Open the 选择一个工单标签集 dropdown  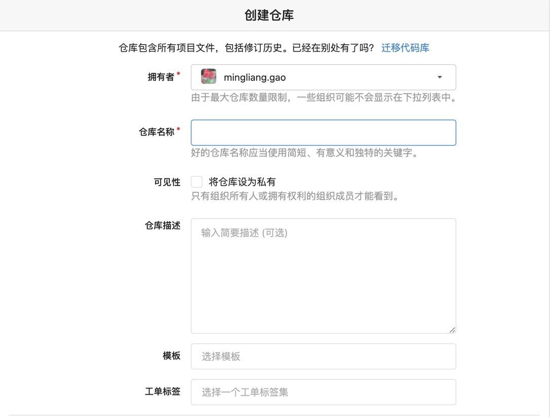pos(323,392)
